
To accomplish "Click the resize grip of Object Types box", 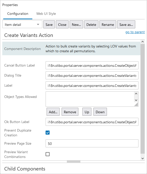I will [136, 104].
